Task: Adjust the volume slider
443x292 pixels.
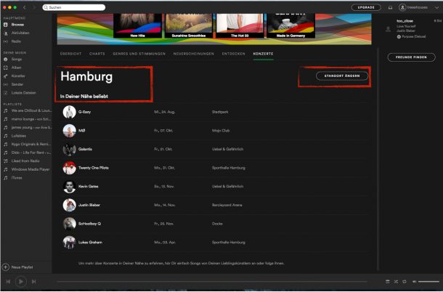Action: pyautogui.click(x=428, y=282)
